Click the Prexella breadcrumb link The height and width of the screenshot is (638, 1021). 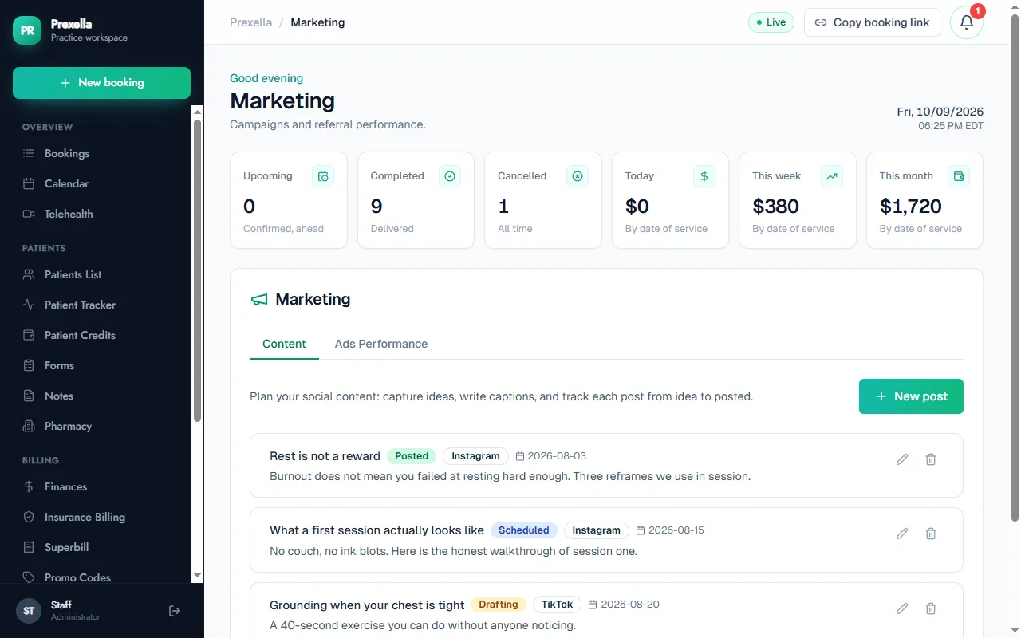pyautogui.click(x=250, y=22)
